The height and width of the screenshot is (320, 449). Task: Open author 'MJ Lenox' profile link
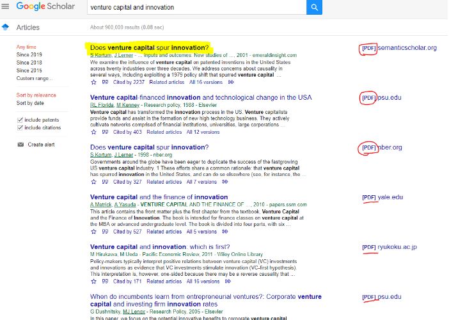tap(134, 312)
